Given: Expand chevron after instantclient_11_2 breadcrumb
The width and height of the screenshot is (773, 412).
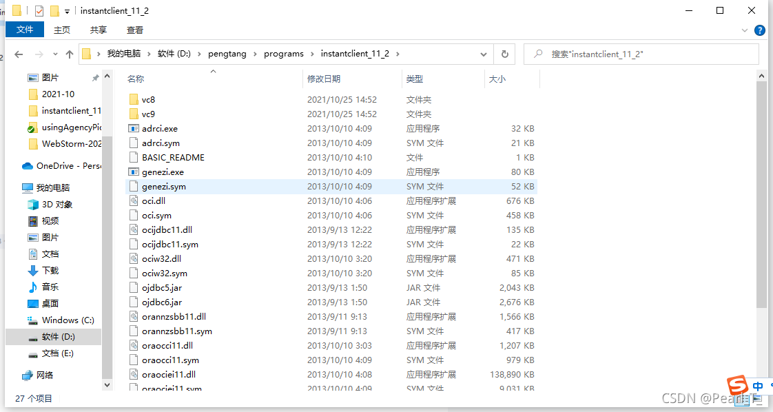Looking at the screenshot, I should click(x=398, y=54).
